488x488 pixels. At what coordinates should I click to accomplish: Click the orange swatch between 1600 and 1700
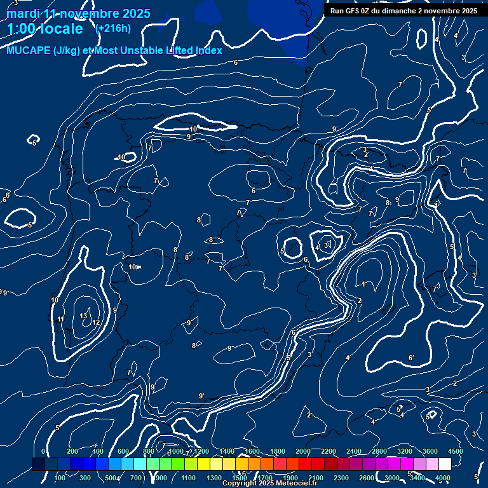pos(254,464)
